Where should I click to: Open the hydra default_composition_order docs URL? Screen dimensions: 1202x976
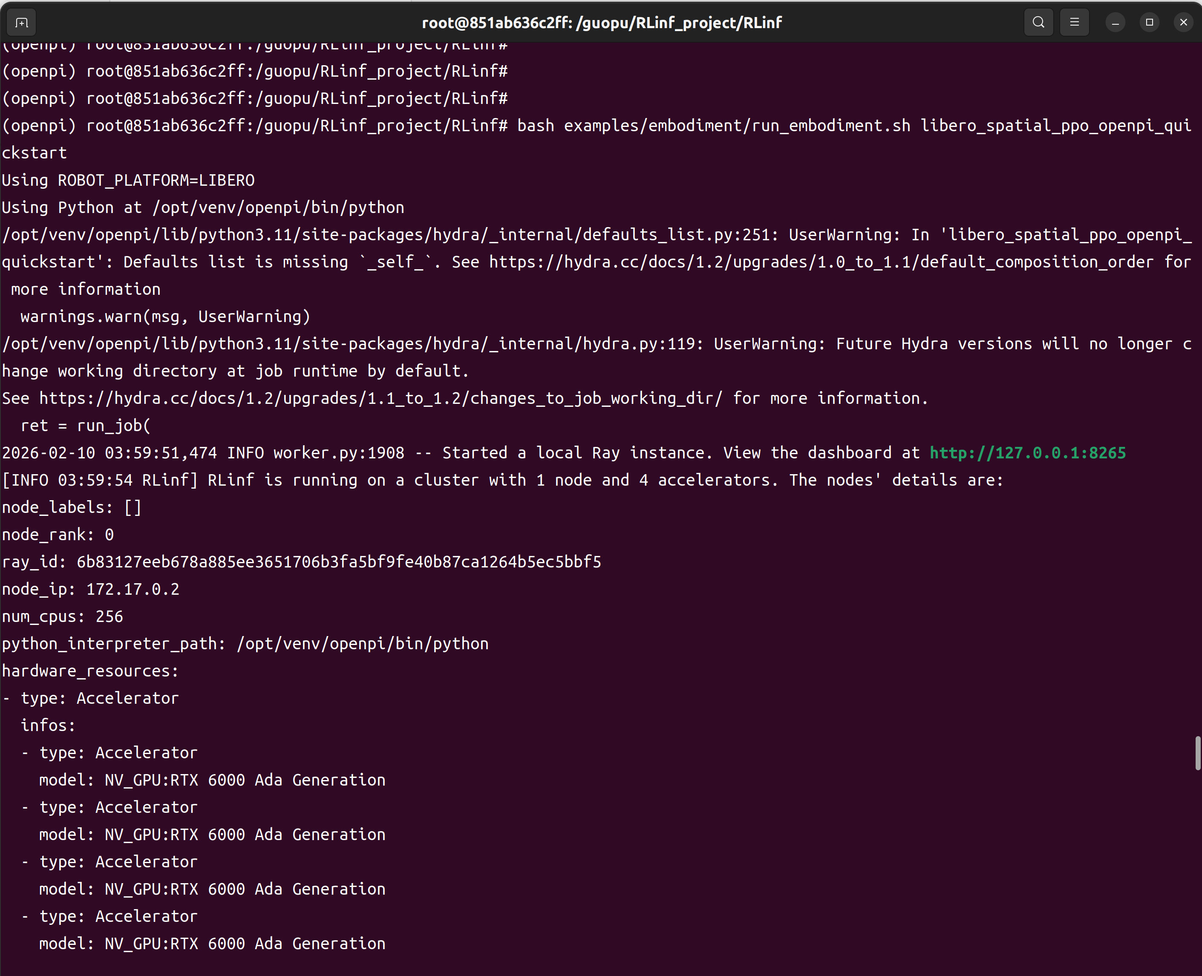[821, 262]
